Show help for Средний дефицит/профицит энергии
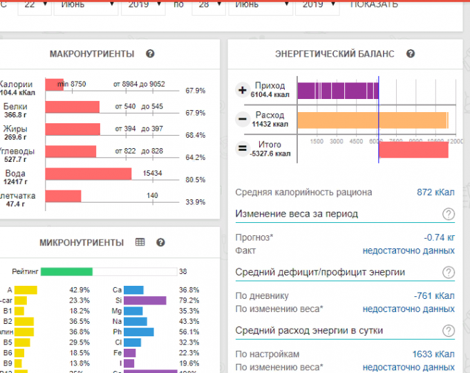The image size is (470, 373). click(449, 272)
